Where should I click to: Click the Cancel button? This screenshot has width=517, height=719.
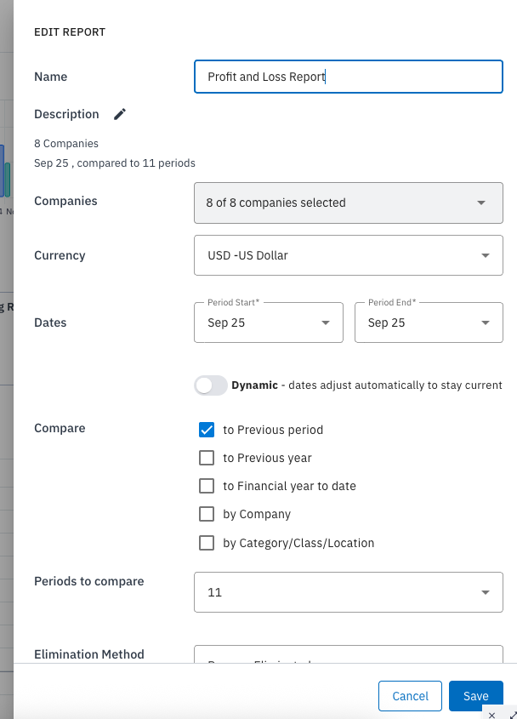click(410, 696)
